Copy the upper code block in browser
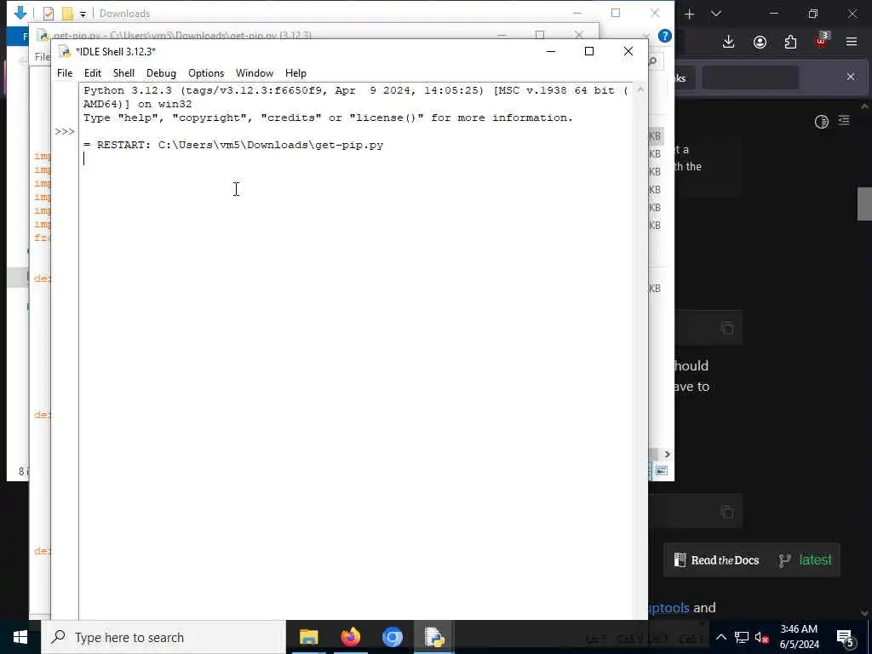This screenshot has width=872, height=654. pyautogui.click(x=727, y=328)
